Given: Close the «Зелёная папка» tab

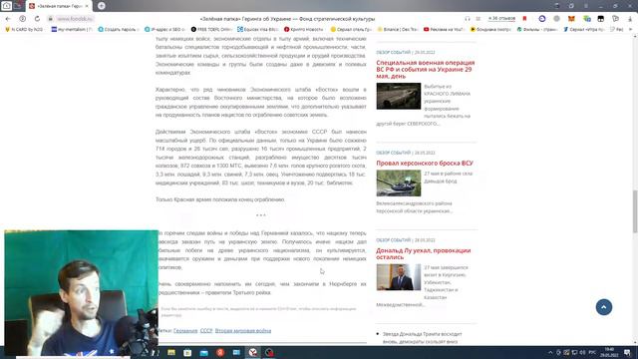Looking at the screenshot, I should click(x=87, y=6).
